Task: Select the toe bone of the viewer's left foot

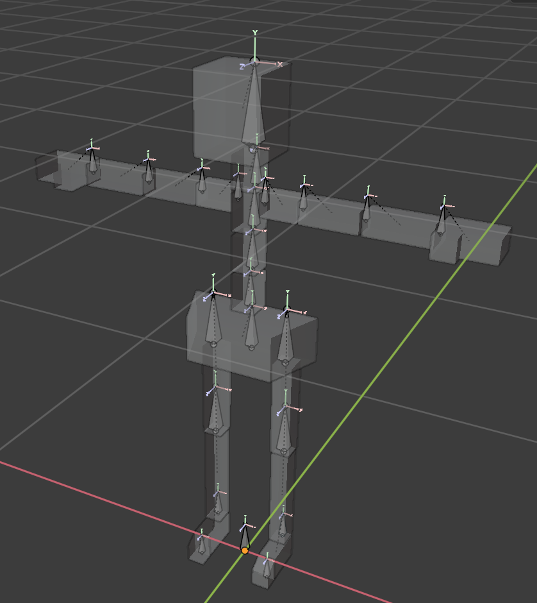Action: [x=202, y=544]
